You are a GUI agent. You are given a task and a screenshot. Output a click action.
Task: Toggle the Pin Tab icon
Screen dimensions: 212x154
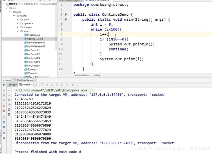point(4,133)
